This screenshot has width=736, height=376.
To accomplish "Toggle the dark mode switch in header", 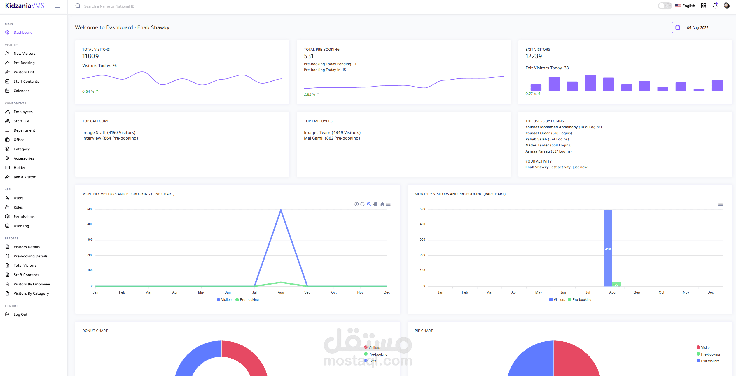I will click(665, 6).
